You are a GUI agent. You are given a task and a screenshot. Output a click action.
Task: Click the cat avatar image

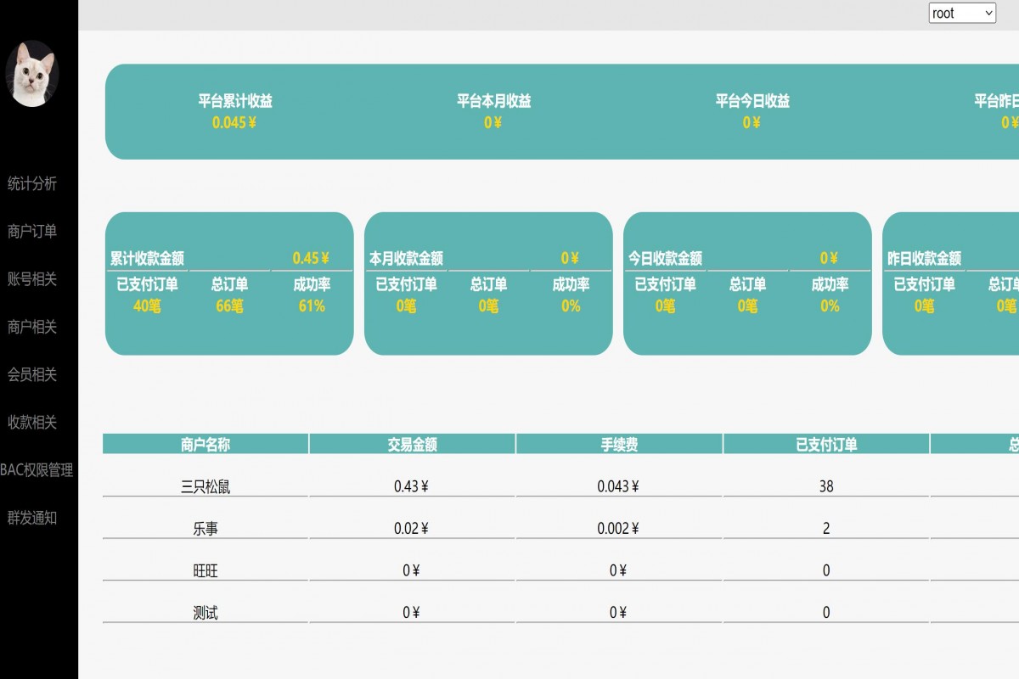point(34,73)
